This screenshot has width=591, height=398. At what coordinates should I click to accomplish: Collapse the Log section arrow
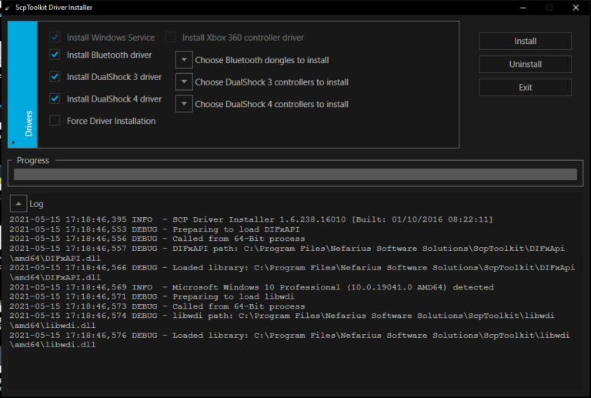click(17, 204)
